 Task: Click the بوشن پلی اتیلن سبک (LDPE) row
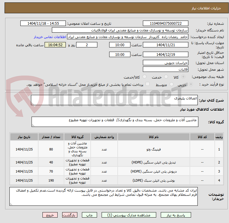[116, 180]
